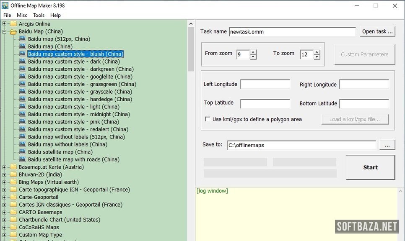405x241 pixels.
Task: Click the Baidu satellite map (China) icon
Action: coord(23,152)
